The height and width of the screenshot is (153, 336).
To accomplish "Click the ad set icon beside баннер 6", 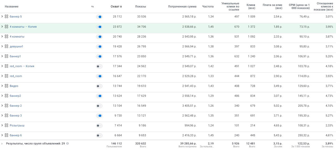I will (6, 135).
